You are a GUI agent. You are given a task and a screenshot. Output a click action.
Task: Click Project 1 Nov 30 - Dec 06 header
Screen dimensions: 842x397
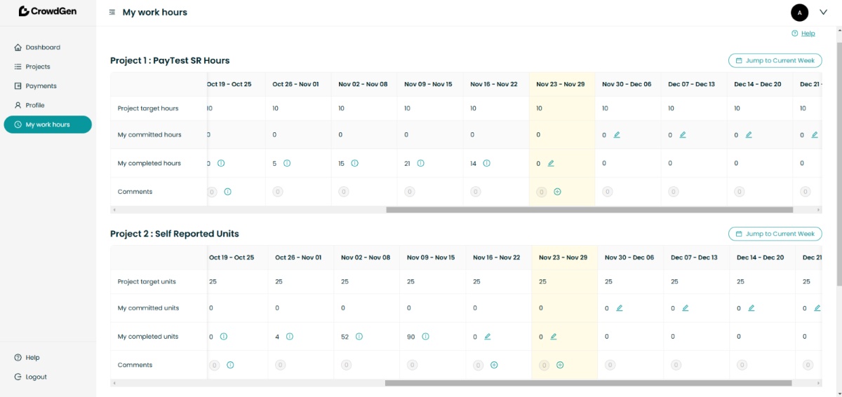[x=627, y=84]
